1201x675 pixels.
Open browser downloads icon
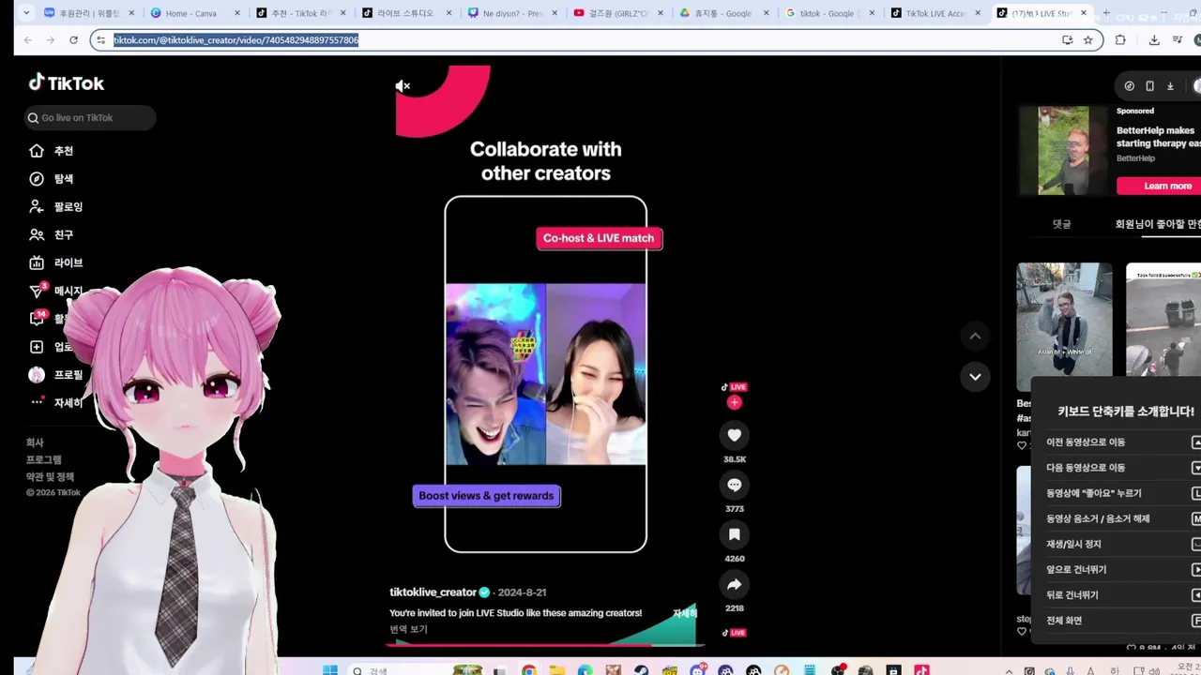coord(1154,40)
